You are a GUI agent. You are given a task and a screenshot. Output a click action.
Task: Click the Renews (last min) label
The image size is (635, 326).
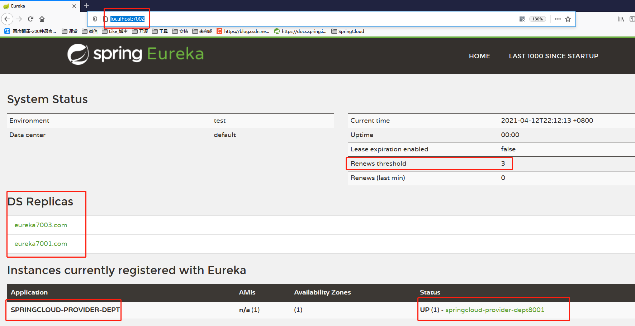coord(378,178)
